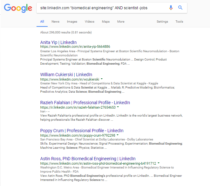The height and width of the screenshot is (186, 210).
Task: Switch to the Images tab
Action: click(72, 22)
